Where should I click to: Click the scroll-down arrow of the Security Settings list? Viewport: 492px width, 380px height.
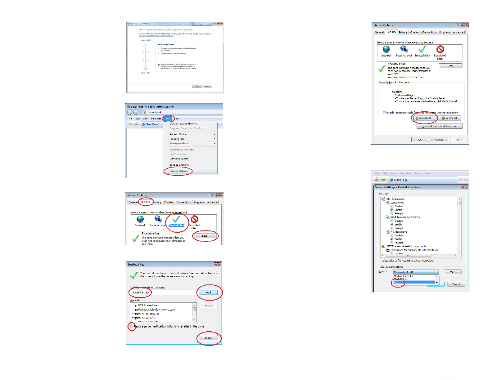(x=459, y=252)
